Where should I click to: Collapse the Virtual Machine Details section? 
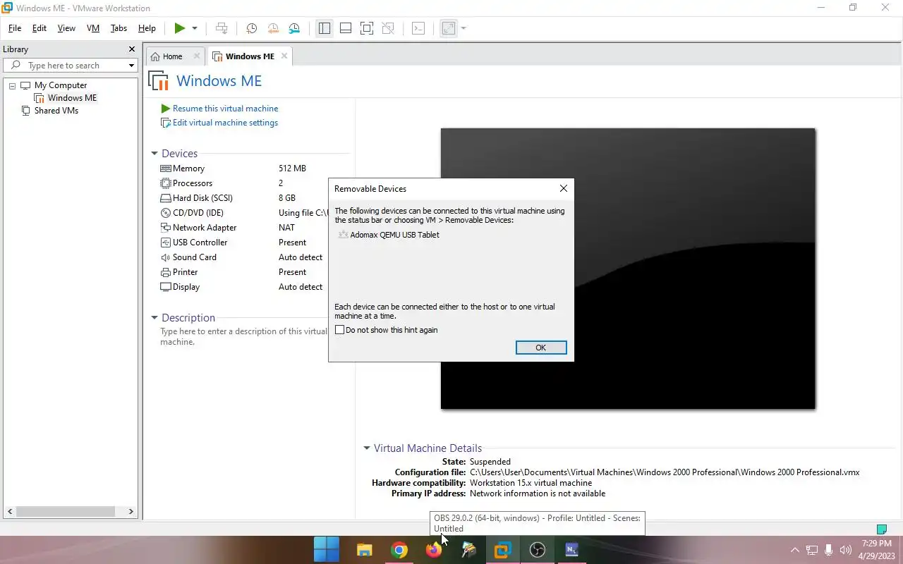(x=367, y=448)
